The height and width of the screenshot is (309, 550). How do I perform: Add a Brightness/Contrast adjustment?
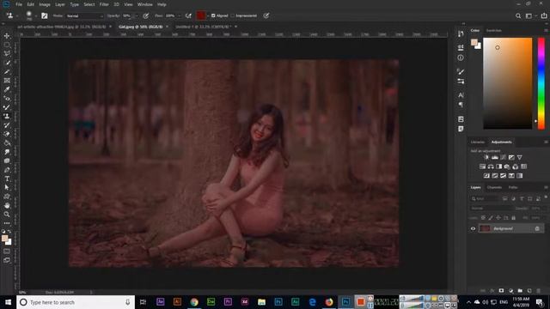click(x=486, y=157)
